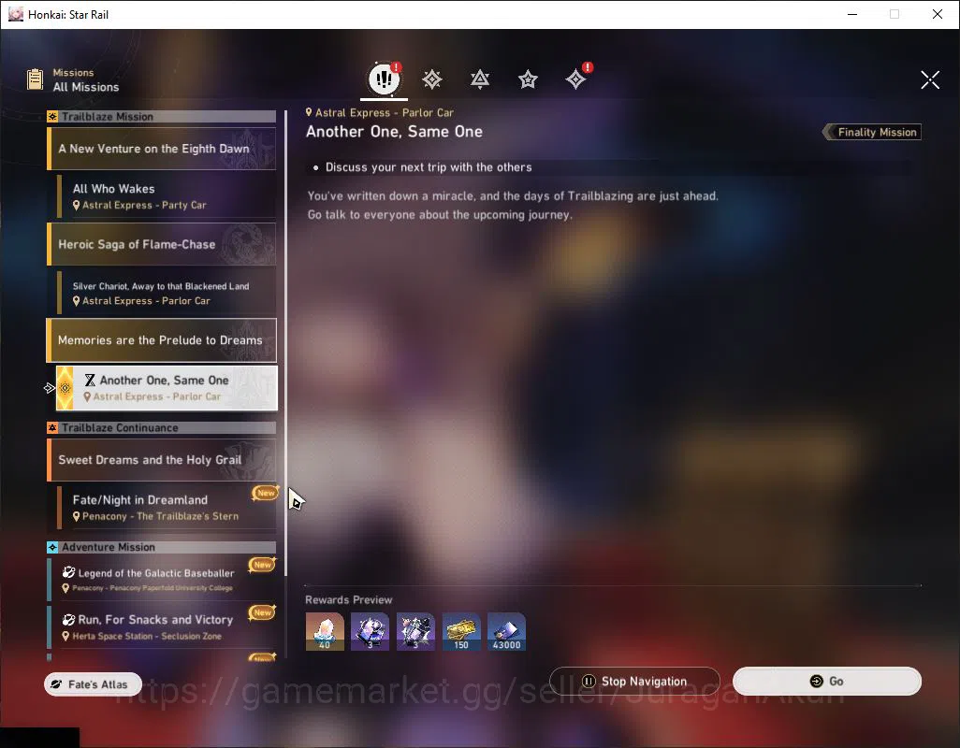Select the All Missions filter tab icon

tap(384, 79)
